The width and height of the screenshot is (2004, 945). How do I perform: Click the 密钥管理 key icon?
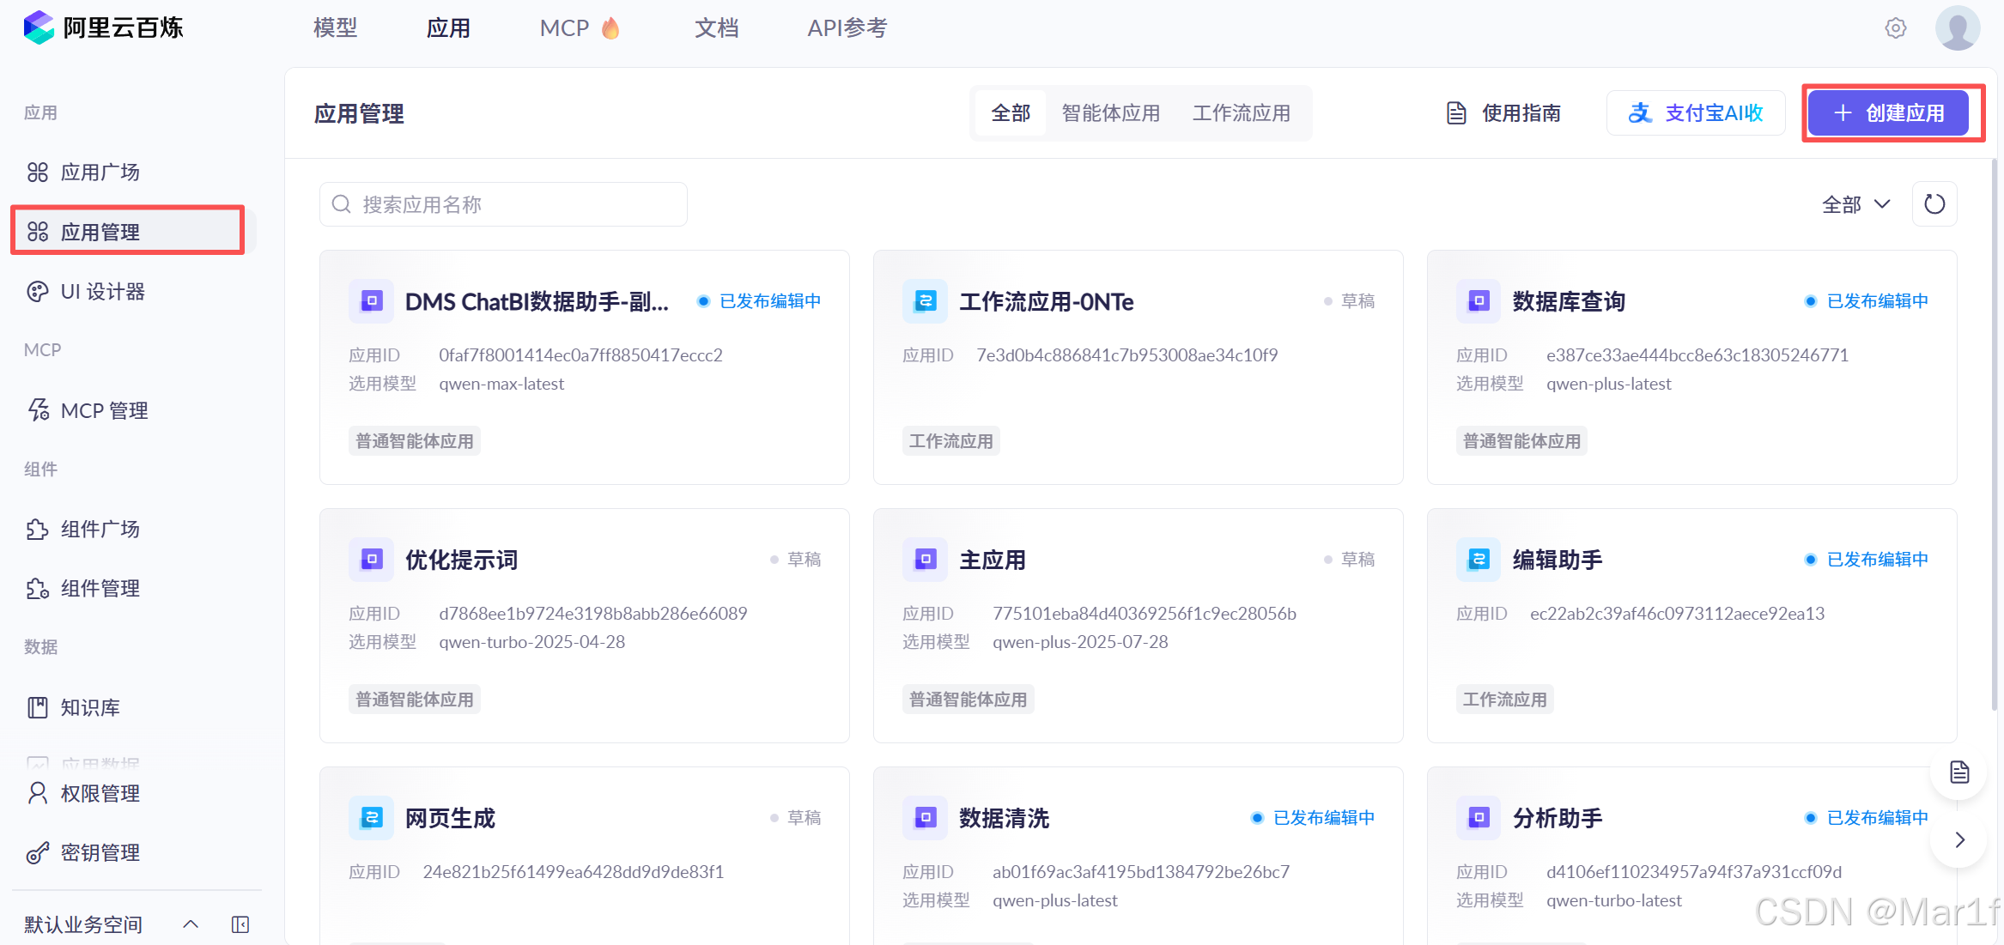click(x=38, y=852)
